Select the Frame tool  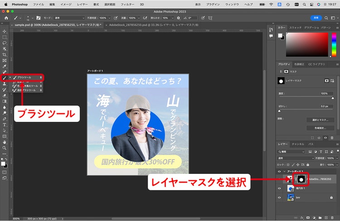(5, 60)
